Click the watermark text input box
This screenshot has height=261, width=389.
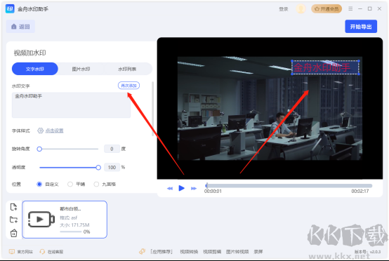[x=71, y=105]
